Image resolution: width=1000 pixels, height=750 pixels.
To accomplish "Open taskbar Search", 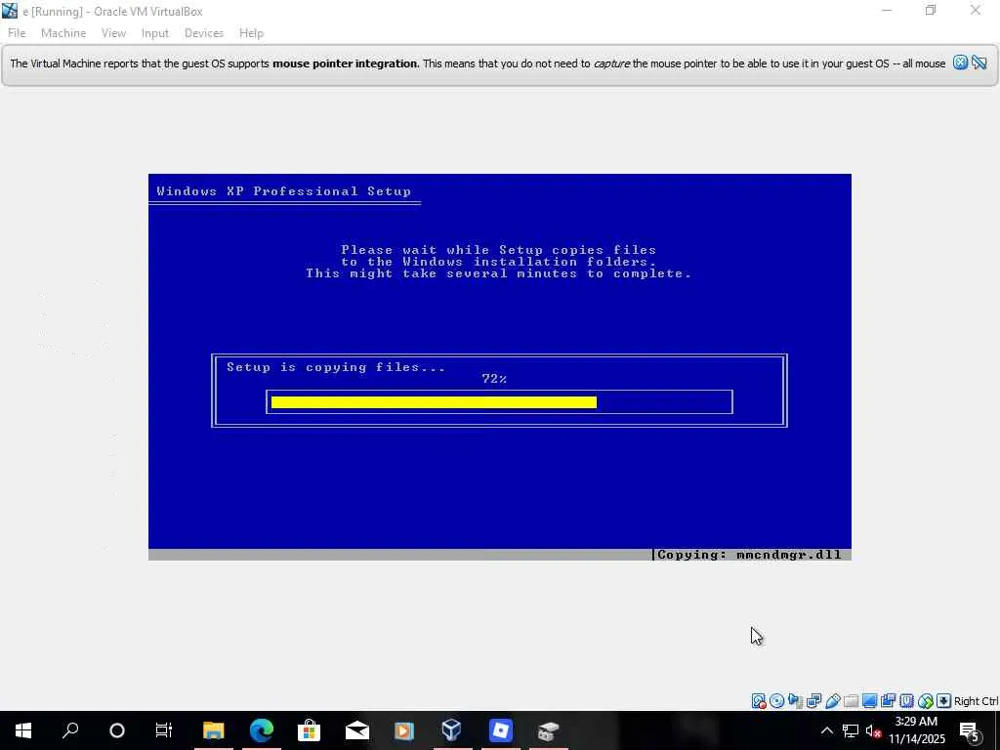I will click(x=70, y=730).
